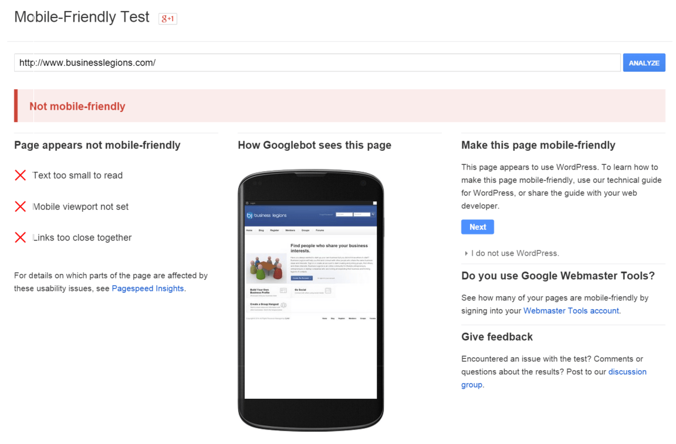
Task: Open the Create An Account dropdown in preview
Action: (302, 278)
